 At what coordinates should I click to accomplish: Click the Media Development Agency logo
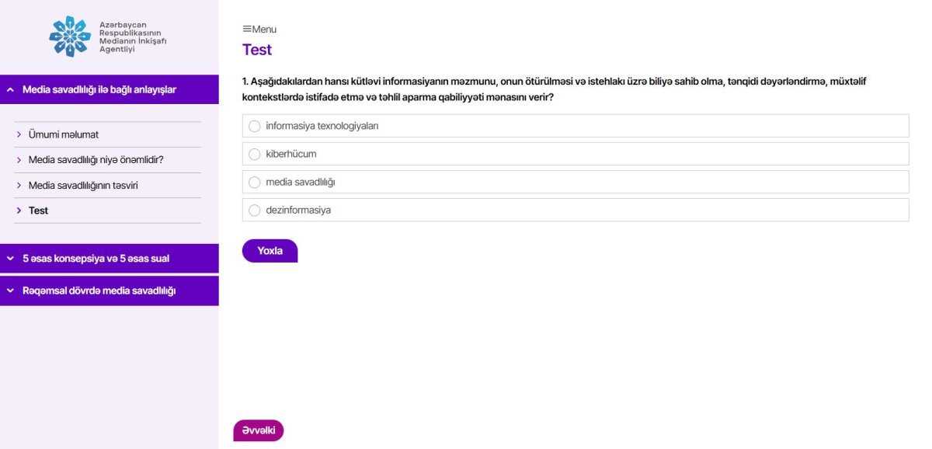click(x=107, y=37)
